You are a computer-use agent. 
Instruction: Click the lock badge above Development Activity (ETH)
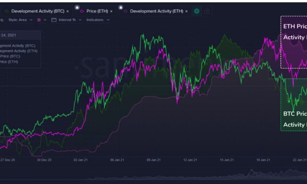pyautogui.click(x=121, y=7)
